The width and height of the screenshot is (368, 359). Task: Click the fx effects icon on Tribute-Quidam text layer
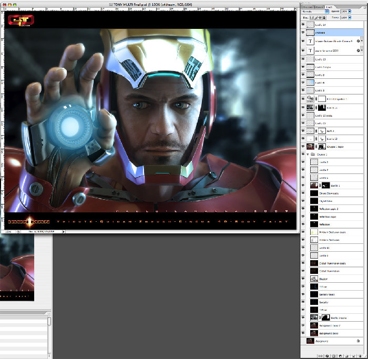(x=358, y=41)
